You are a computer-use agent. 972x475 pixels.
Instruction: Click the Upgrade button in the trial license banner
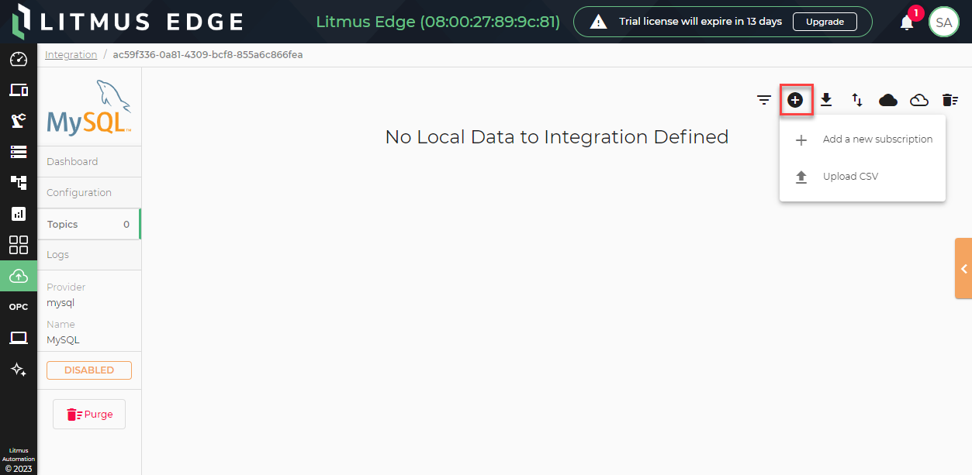pos(825,22)
